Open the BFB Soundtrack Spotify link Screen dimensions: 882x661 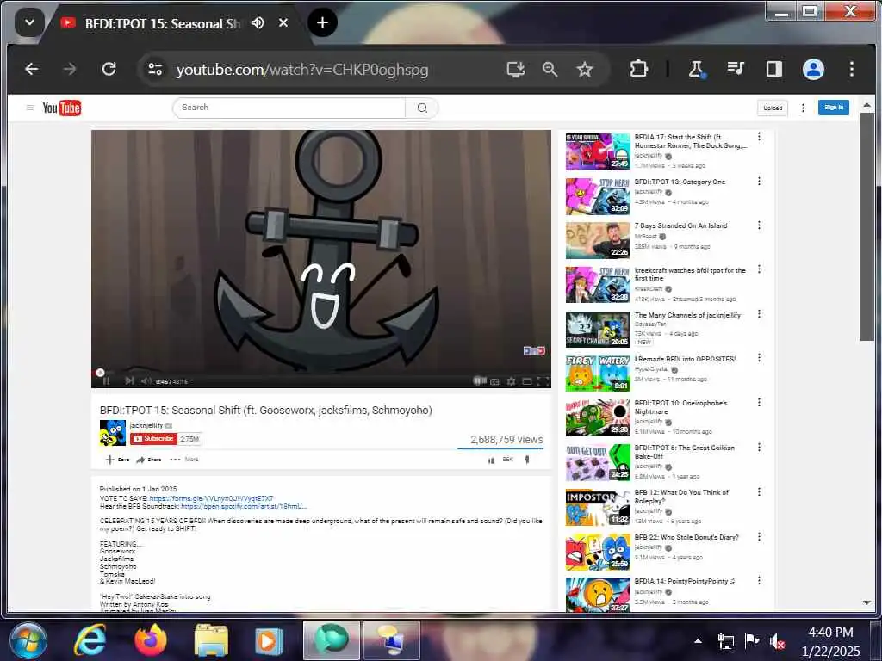pos(244,506)
